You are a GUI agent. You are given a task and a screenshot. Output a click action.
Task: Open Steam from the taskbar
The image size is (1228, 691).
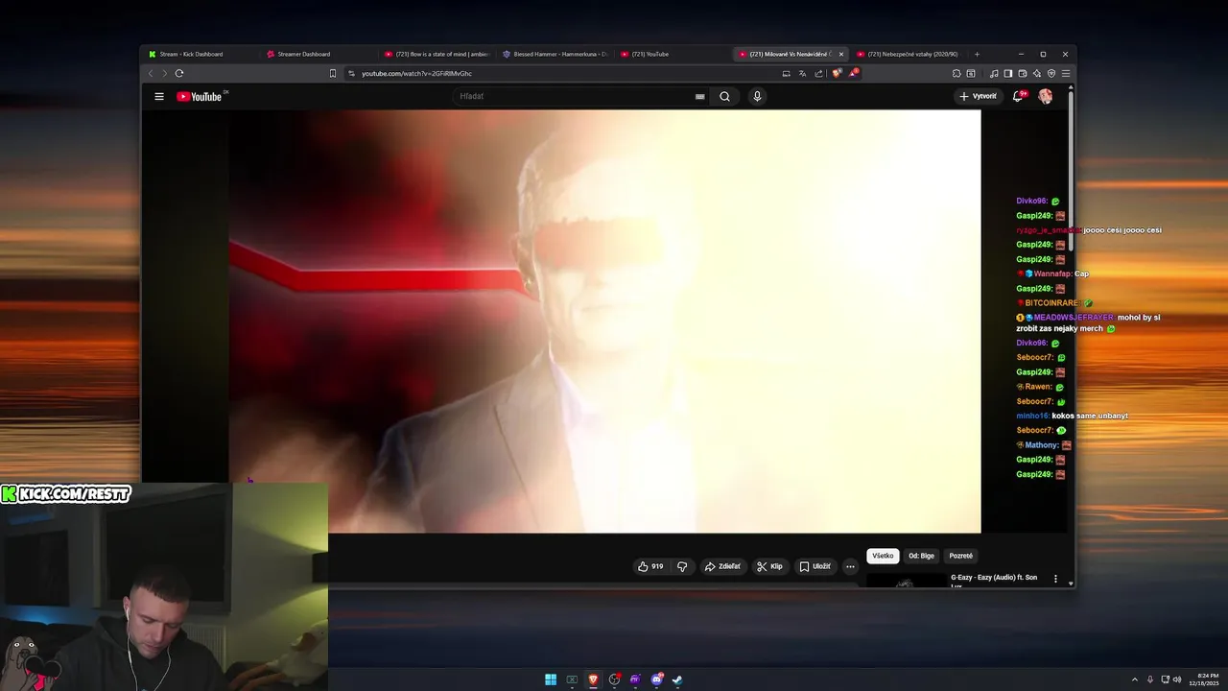(677, 679)
